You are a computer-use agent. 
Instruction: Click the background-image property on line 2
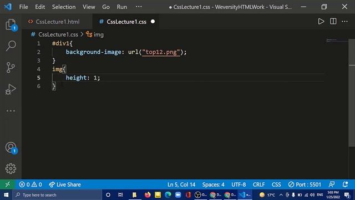point(94,52)
